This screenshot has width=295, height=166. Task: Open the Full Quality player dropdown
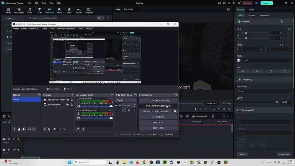132,10
